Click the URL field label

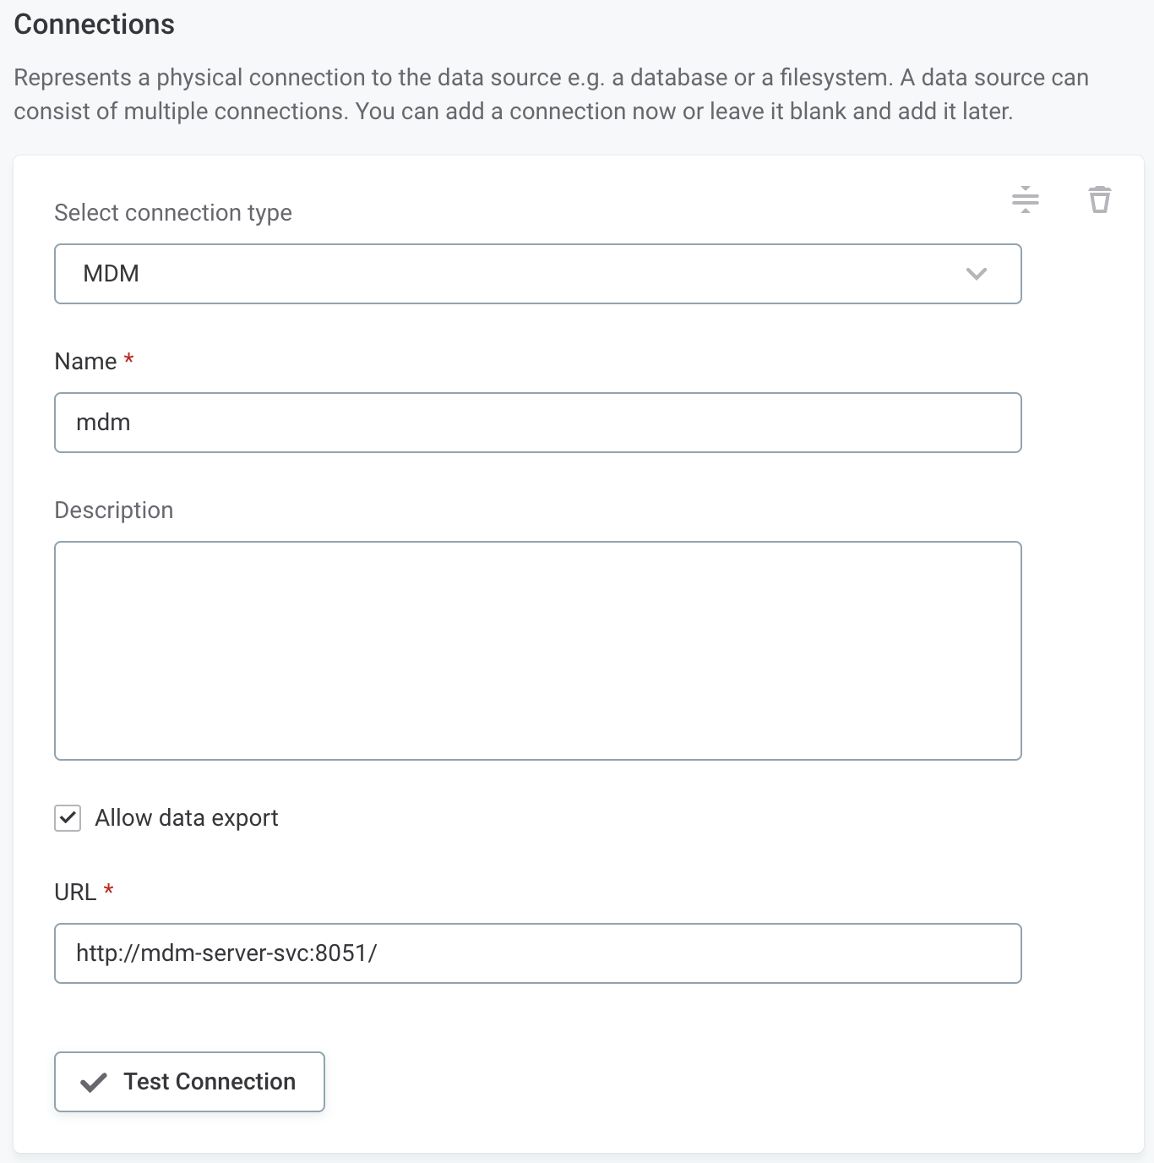click(75, 893)
